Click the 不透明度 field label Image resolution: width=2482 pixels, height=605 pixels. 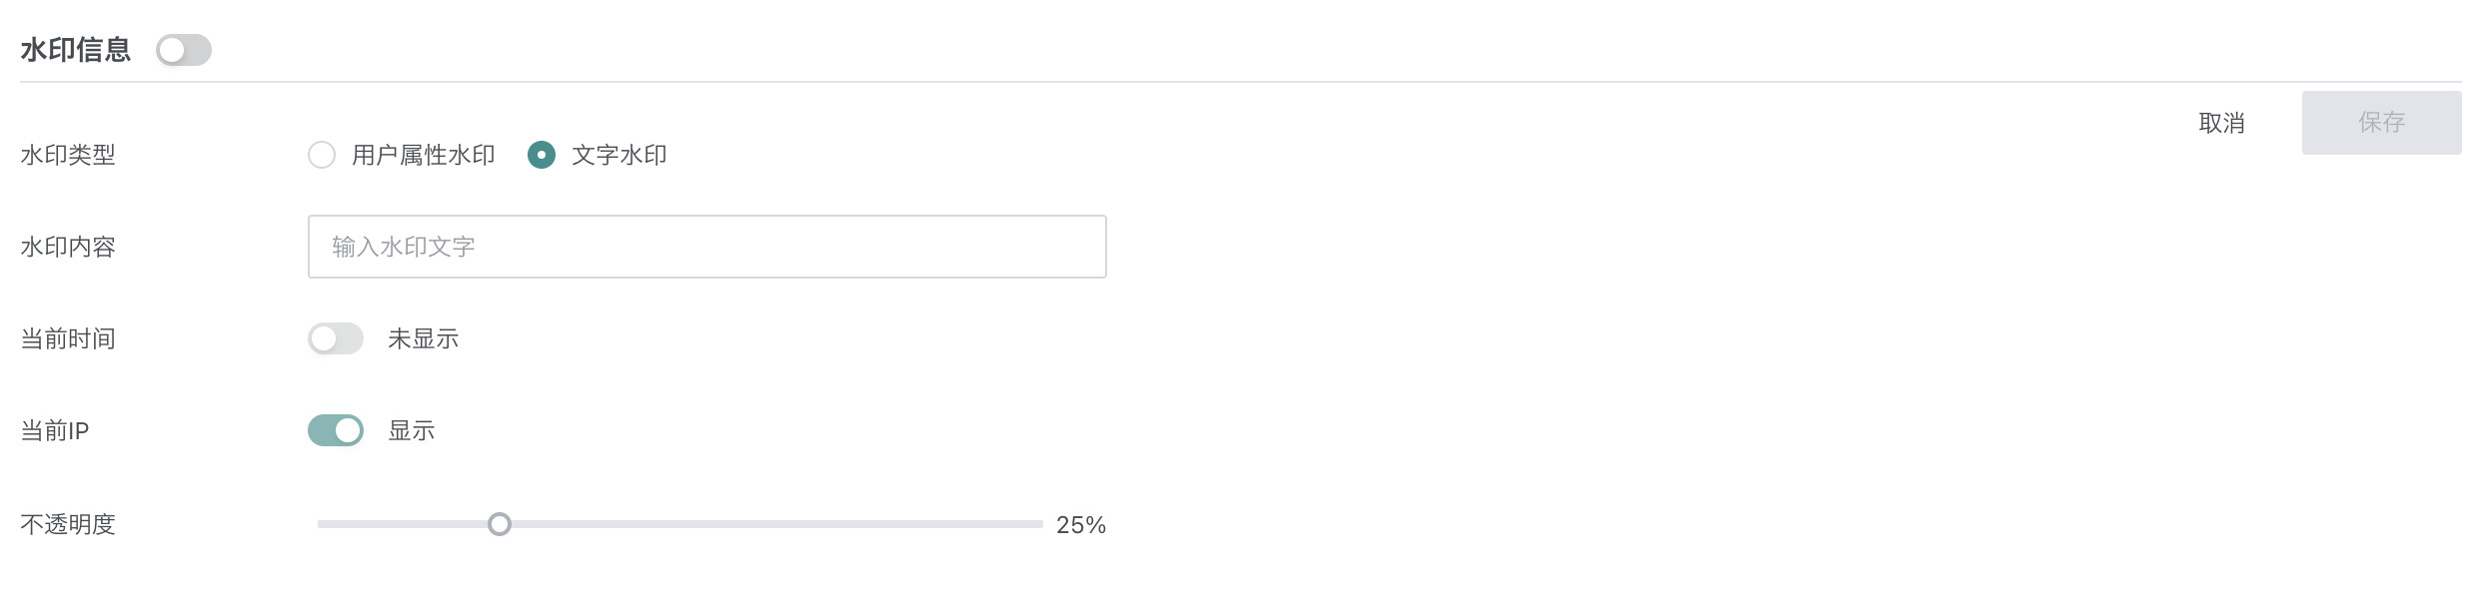68,524
